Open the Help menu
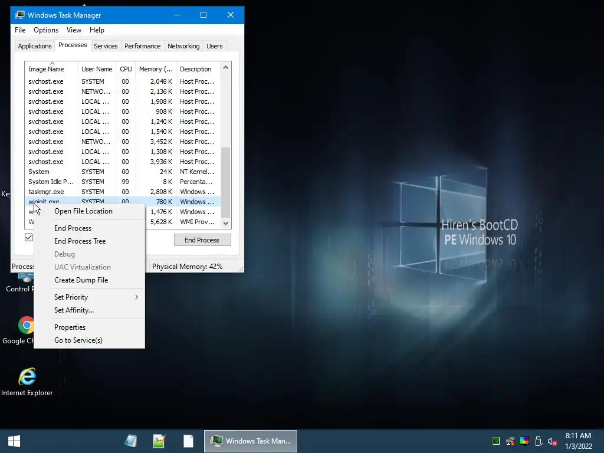This screenshot has width=604, height=453. click(x=97, y=30)
